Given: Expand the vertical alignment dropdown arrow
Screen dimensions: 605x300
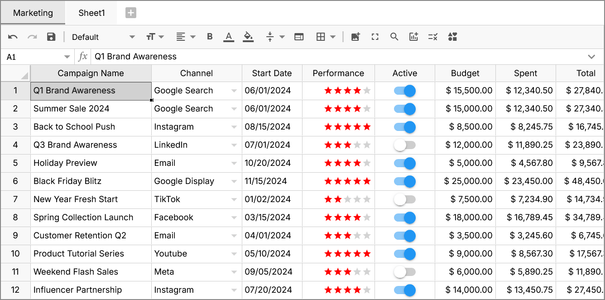Looking at the screenshot, I should click(x=282, y=37).
